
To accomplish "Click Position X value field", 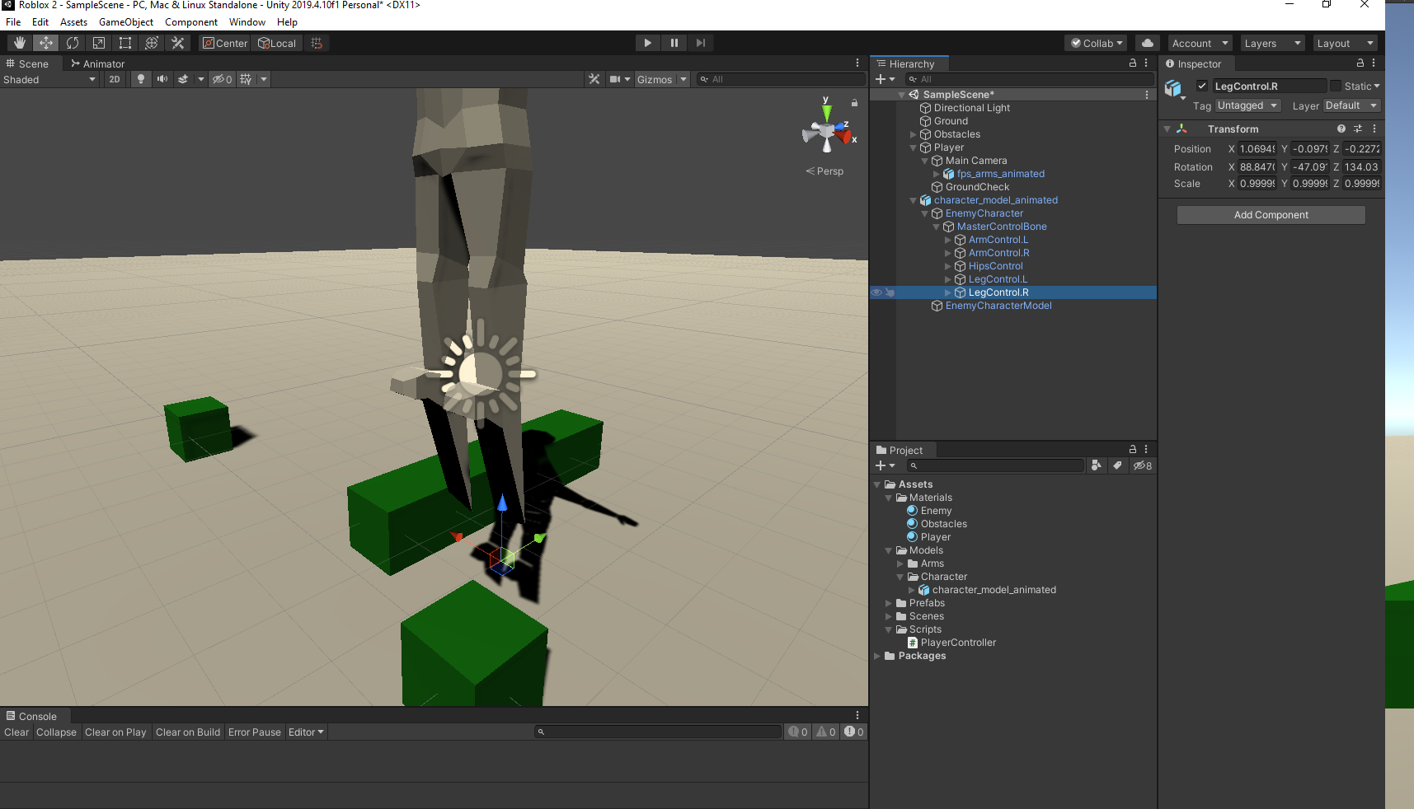I will [x=1257, y=149].
